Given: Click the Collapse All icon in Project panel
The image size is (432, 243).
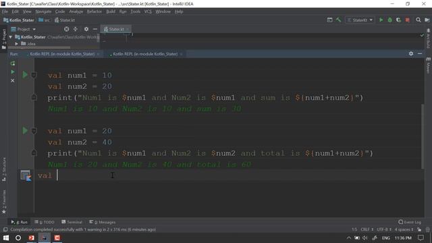Looking at the screenshot, I should [75, 29].
